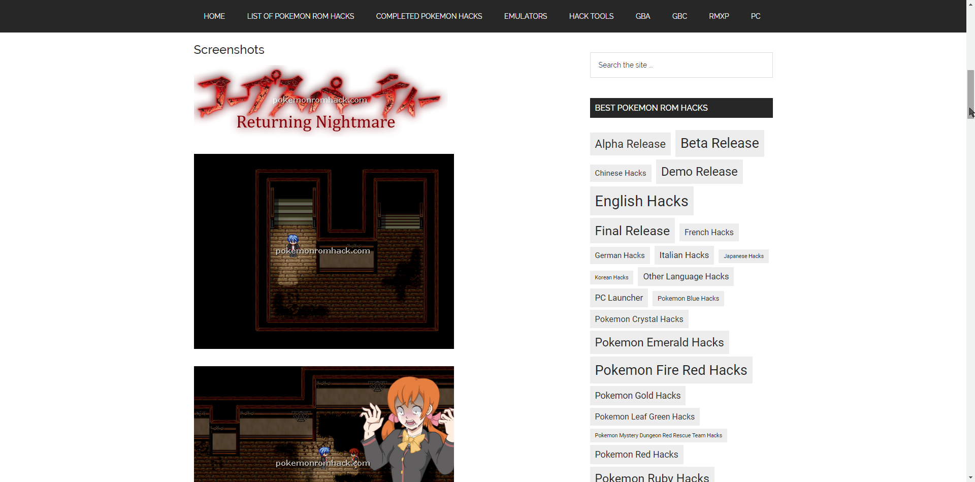The height and width of the screenshot is (482, 975).
Task: Open the Final Release tag
Action: tap(632, 231)
